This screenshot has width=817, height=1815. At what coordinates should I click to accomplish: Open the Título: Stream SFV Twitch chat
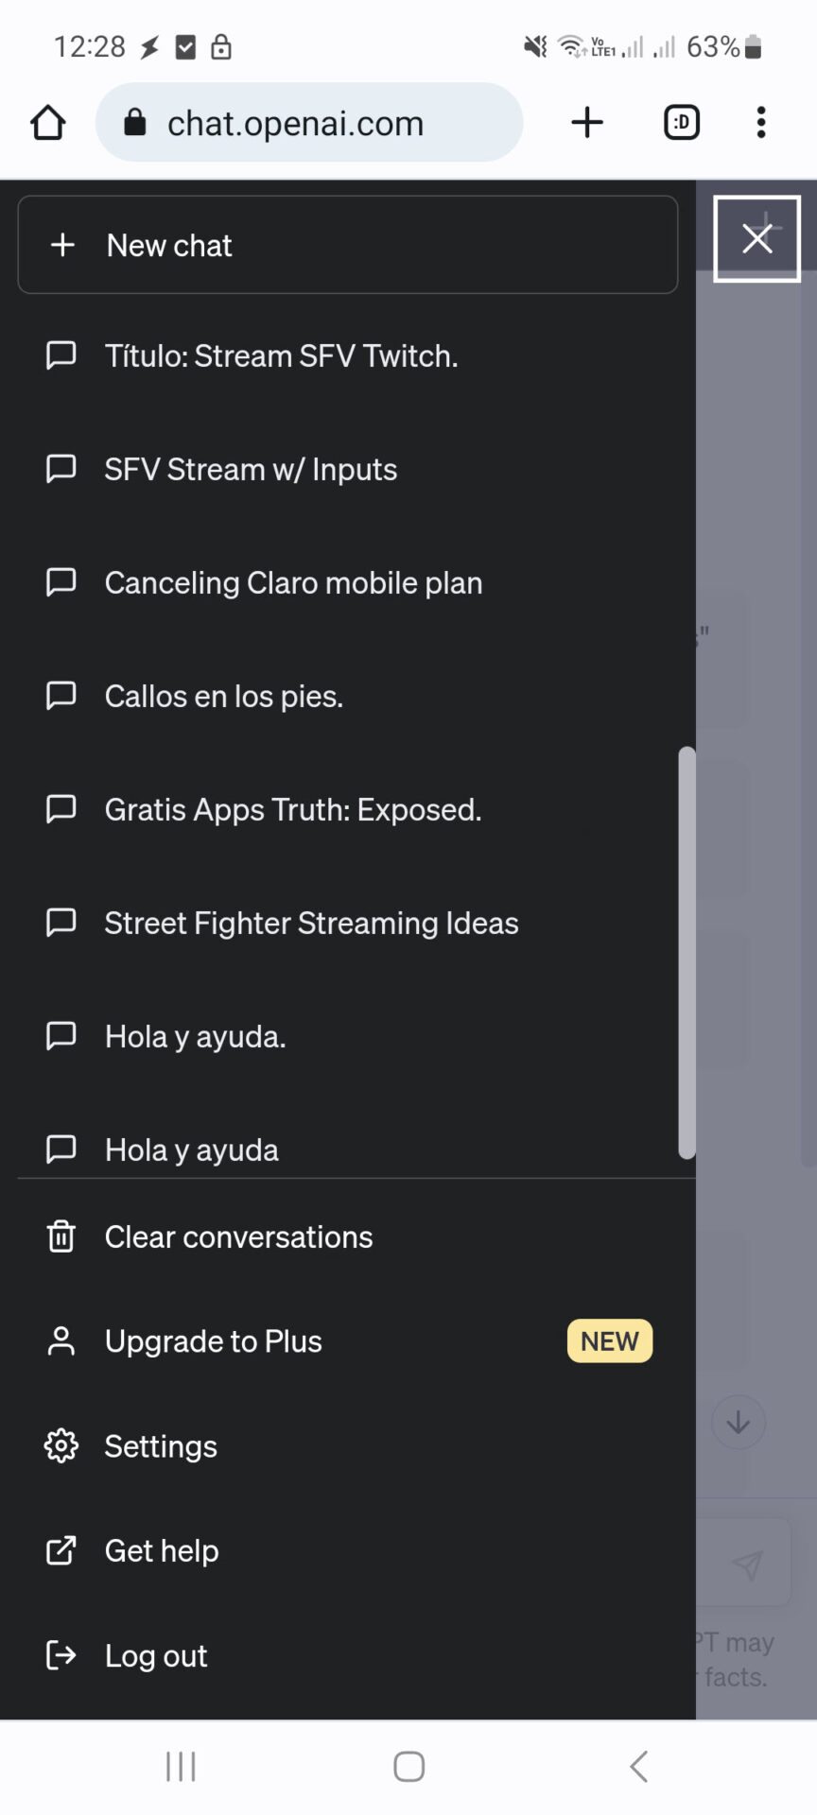[x=348, y=355]
